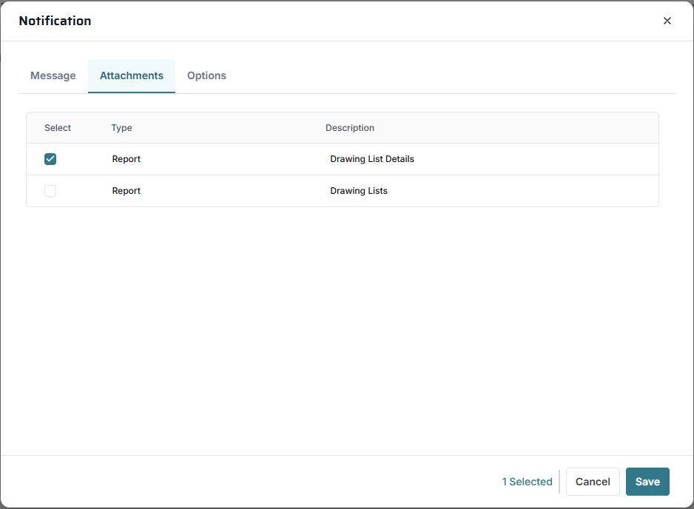Open the Options tab

coord(206,75)
